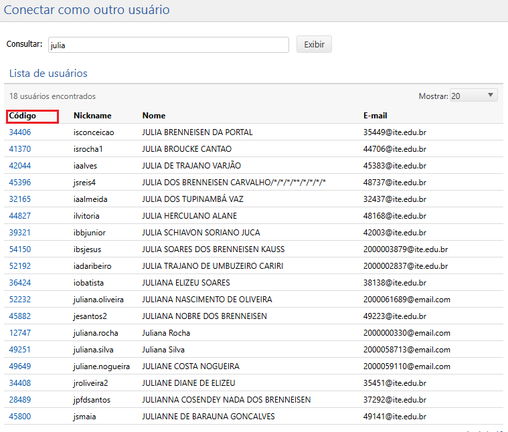Sort by the Código column header
The image size is (508, 432).
(23, 116)
